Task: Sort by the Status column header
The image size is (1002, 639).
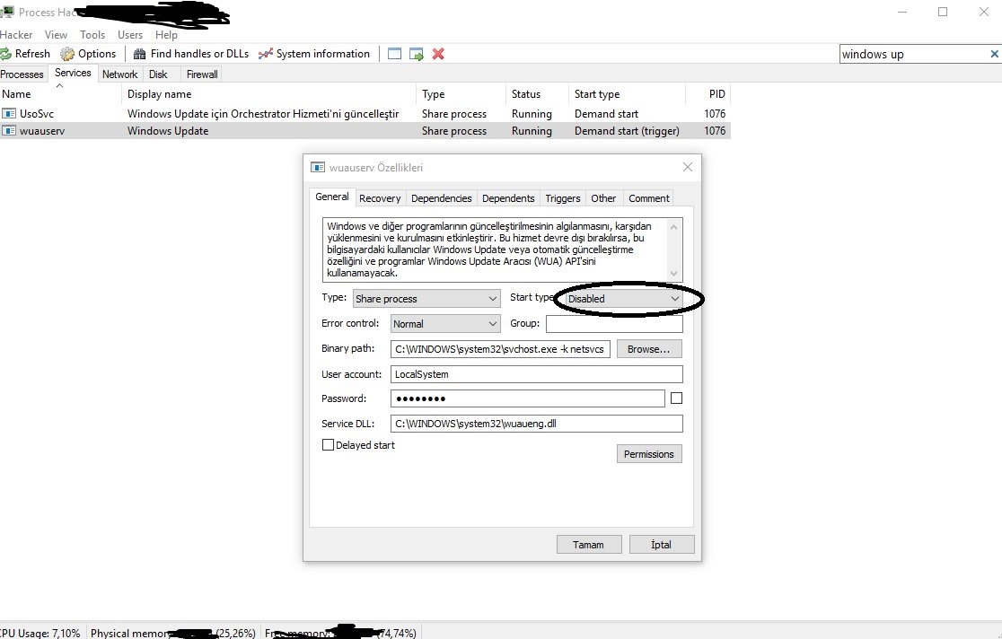Action: [537, 94]
